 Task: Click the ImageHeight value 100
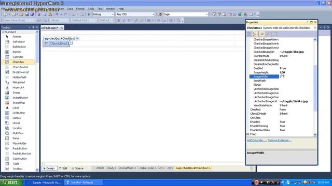[282, 72]
